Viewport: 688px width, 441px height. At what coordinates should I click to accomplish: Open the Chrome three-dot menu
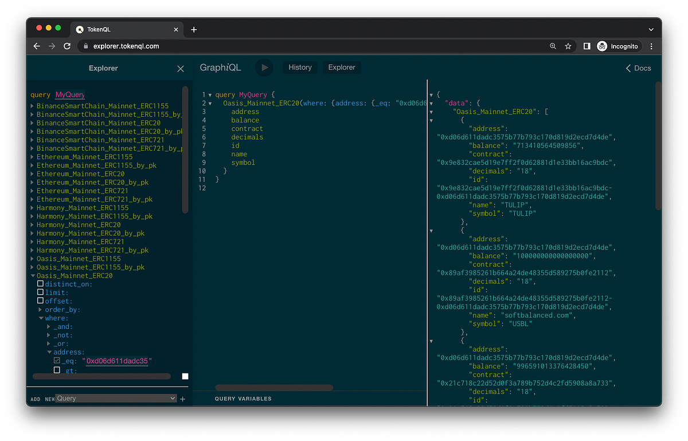point(651,46)
